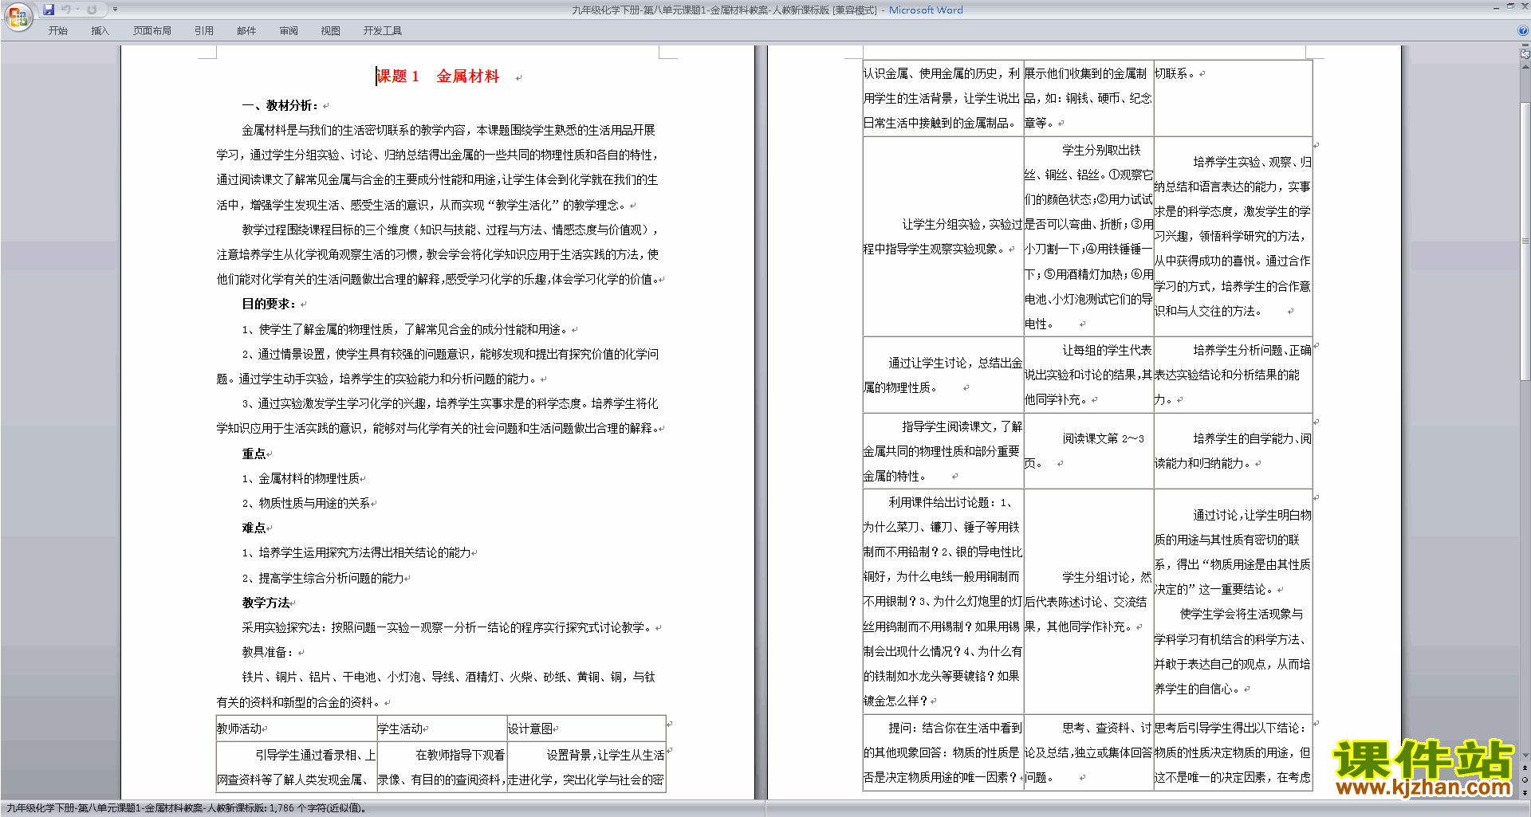1531x817 pixels.
Task: Click the line 1、金属材料的物理性质
Action: click(x=301, y=478)
